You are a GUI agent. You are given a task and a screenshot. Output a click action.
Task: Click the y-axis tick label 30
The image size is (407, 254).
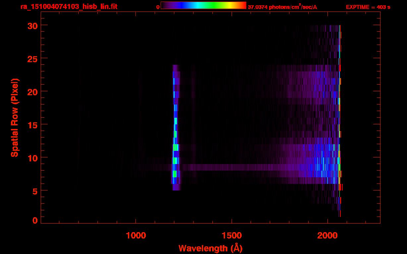[32, 25]
